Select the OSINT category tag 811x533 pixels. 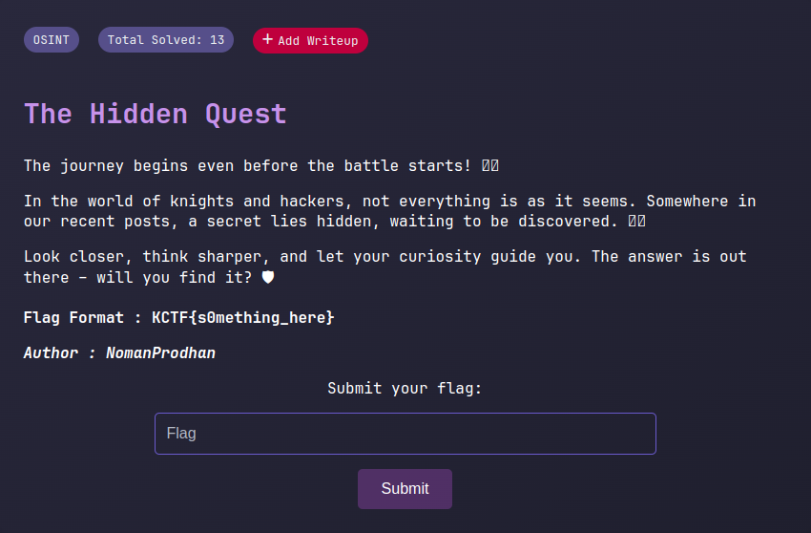coord(52,40)
